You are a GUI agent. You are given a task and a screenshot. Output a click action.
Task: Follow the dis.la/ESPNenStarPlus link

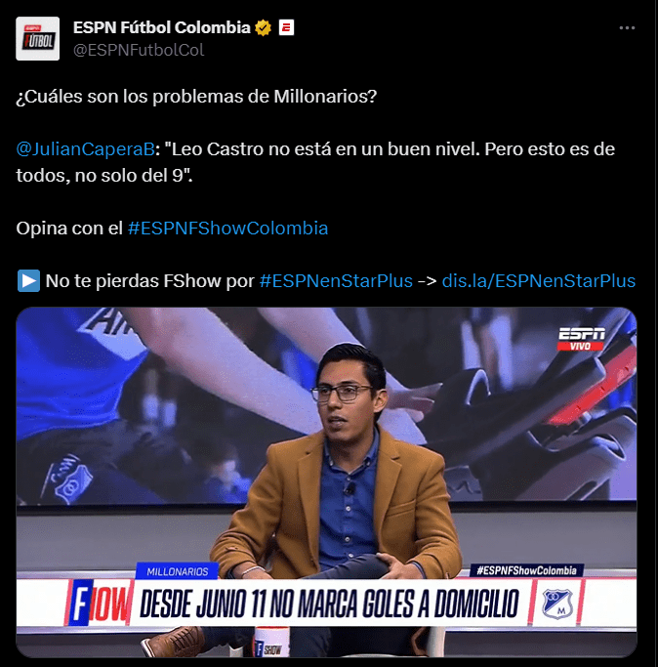click(x=539, y=281)
